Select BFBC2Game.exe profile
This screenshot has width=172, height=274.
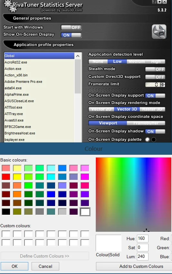pos(39,127)
